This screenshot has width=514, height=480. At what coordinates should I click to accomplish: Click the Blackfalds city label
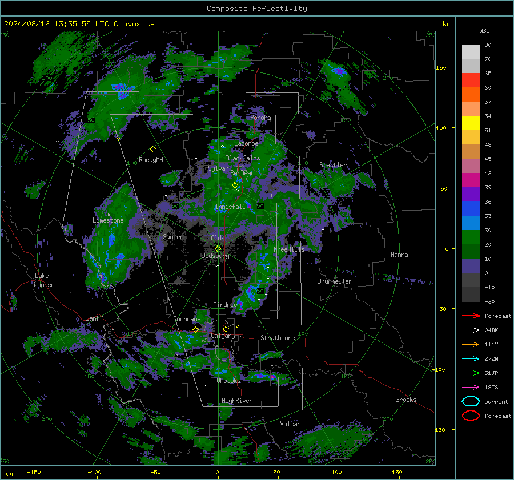(x=243, y=158)
